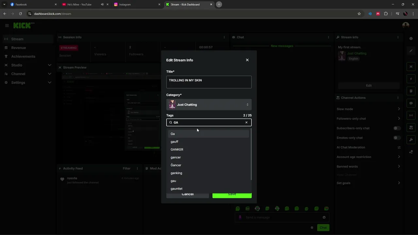Expand Account age restriction options
This screenshot has width=418, height=235.
[x=399, y=157]
